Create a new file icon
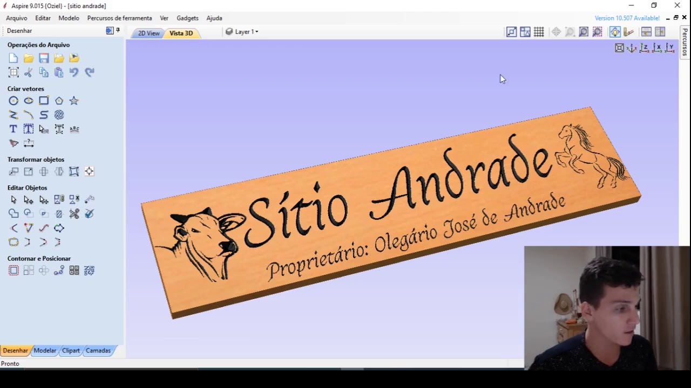The height and width of the screenshot is (388, 691). 13,58
